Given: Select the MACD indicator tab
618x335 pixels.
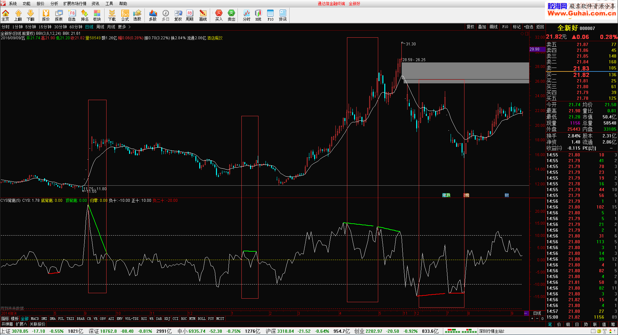Looking at the screenshot, I should [35, 319].
